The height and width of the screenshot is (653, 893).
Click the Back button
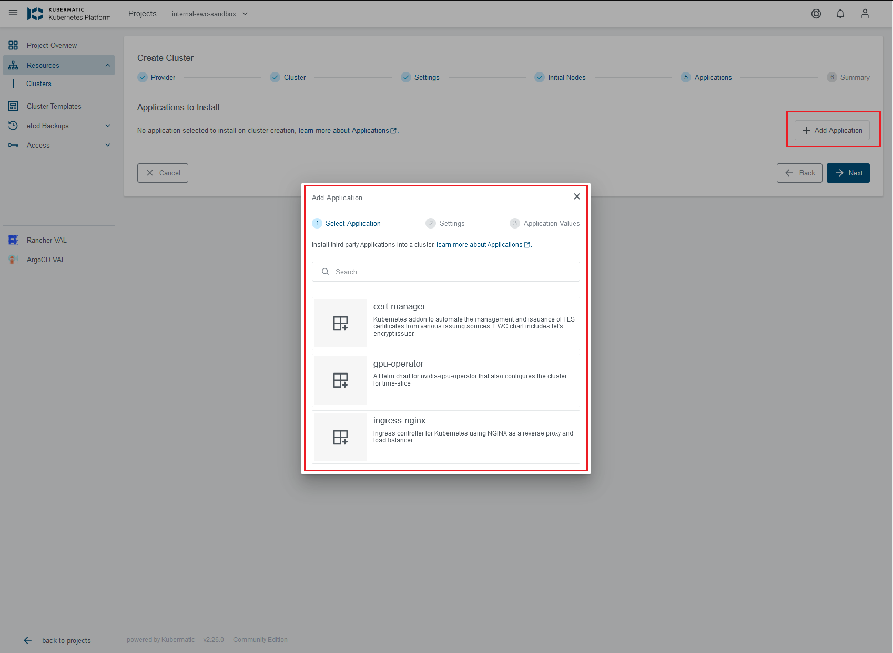pos(799,173)
